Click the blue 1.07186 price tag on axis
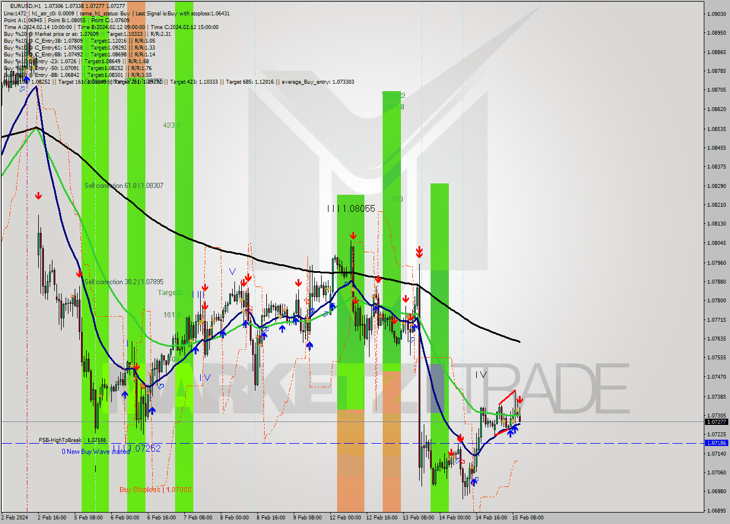The height and width of the screenshot is (524, 730). (x=716, y=443)
